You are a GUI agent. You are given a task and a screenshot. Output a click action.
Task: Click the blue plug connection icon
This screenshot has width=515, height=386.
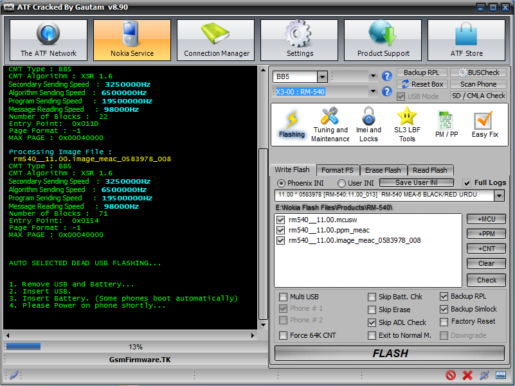tap(484, 375)
